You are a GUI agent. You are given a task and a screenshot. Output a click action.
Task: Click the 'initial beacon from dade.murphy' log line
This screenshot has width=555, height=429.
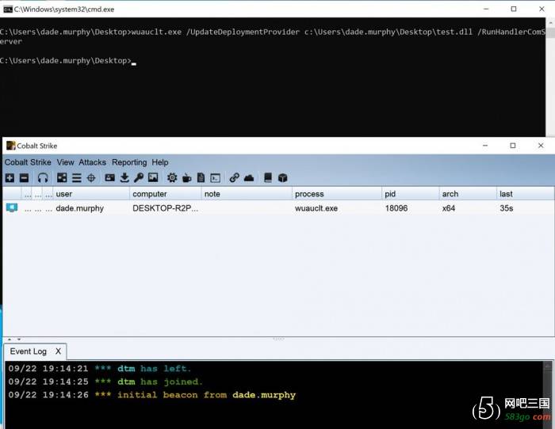[152, 395]
